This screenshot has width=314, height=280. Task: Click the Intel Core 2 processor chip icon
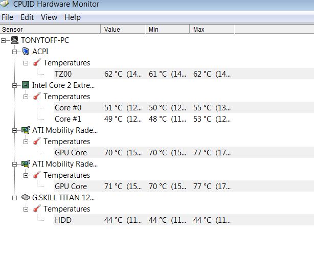tap(26, 85)
